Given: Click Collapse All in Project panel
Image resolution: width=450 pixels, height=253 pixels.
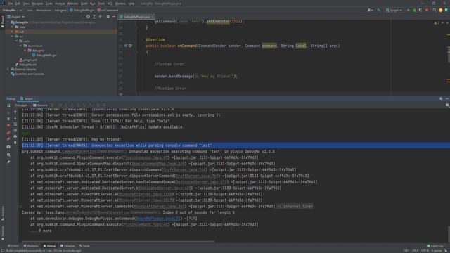Looking at the screenshot, I should point(101,17).
